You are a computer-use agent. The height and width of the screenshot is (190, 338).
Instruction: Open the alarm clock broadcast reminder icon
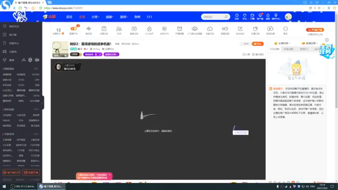point(180,29)
